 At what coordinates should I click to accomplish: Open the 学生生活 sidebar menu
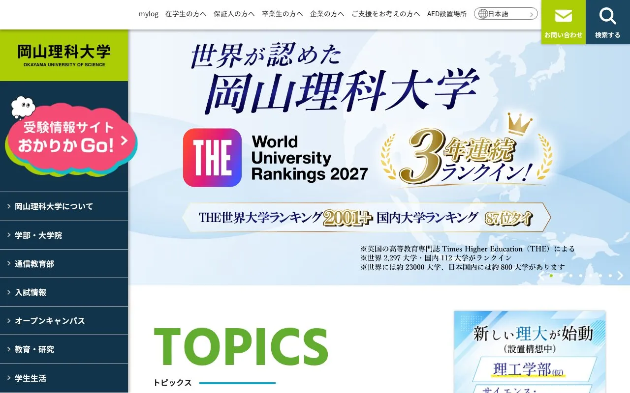64,378
